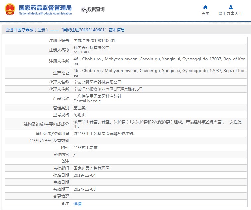Image resolution: width=251 pixels, height=210 pixels.
Task: Go to 首页 menu label
Action: tap(205, 14)
